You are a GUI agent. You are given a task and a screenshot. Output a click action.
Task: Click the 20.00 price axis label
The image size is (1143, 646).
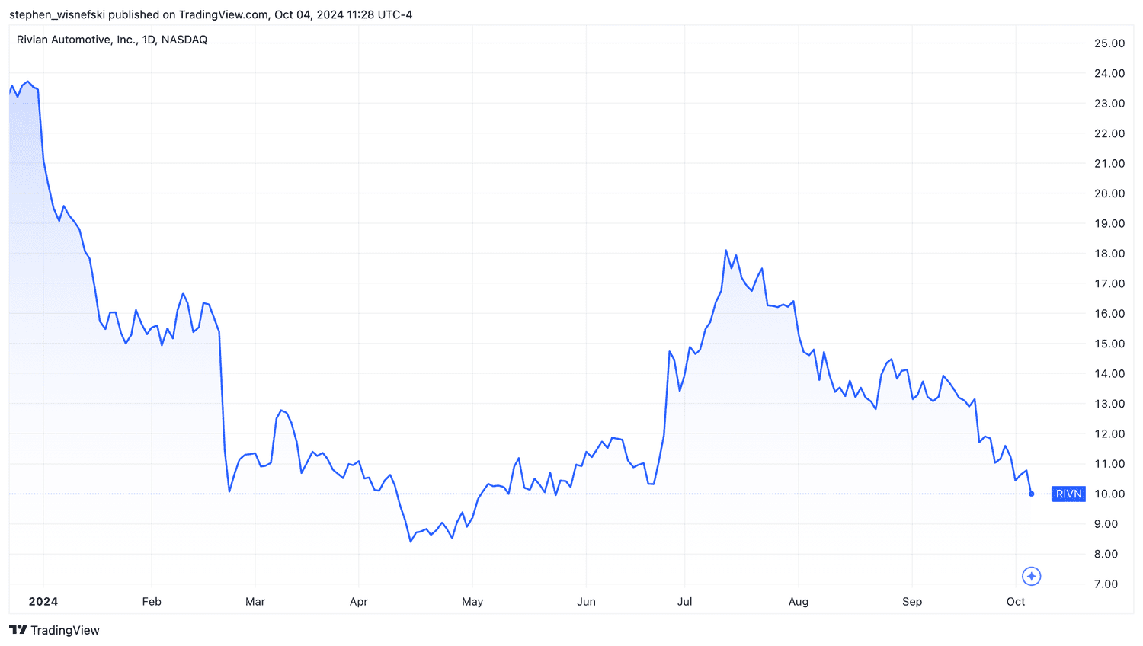(1109, 193)
